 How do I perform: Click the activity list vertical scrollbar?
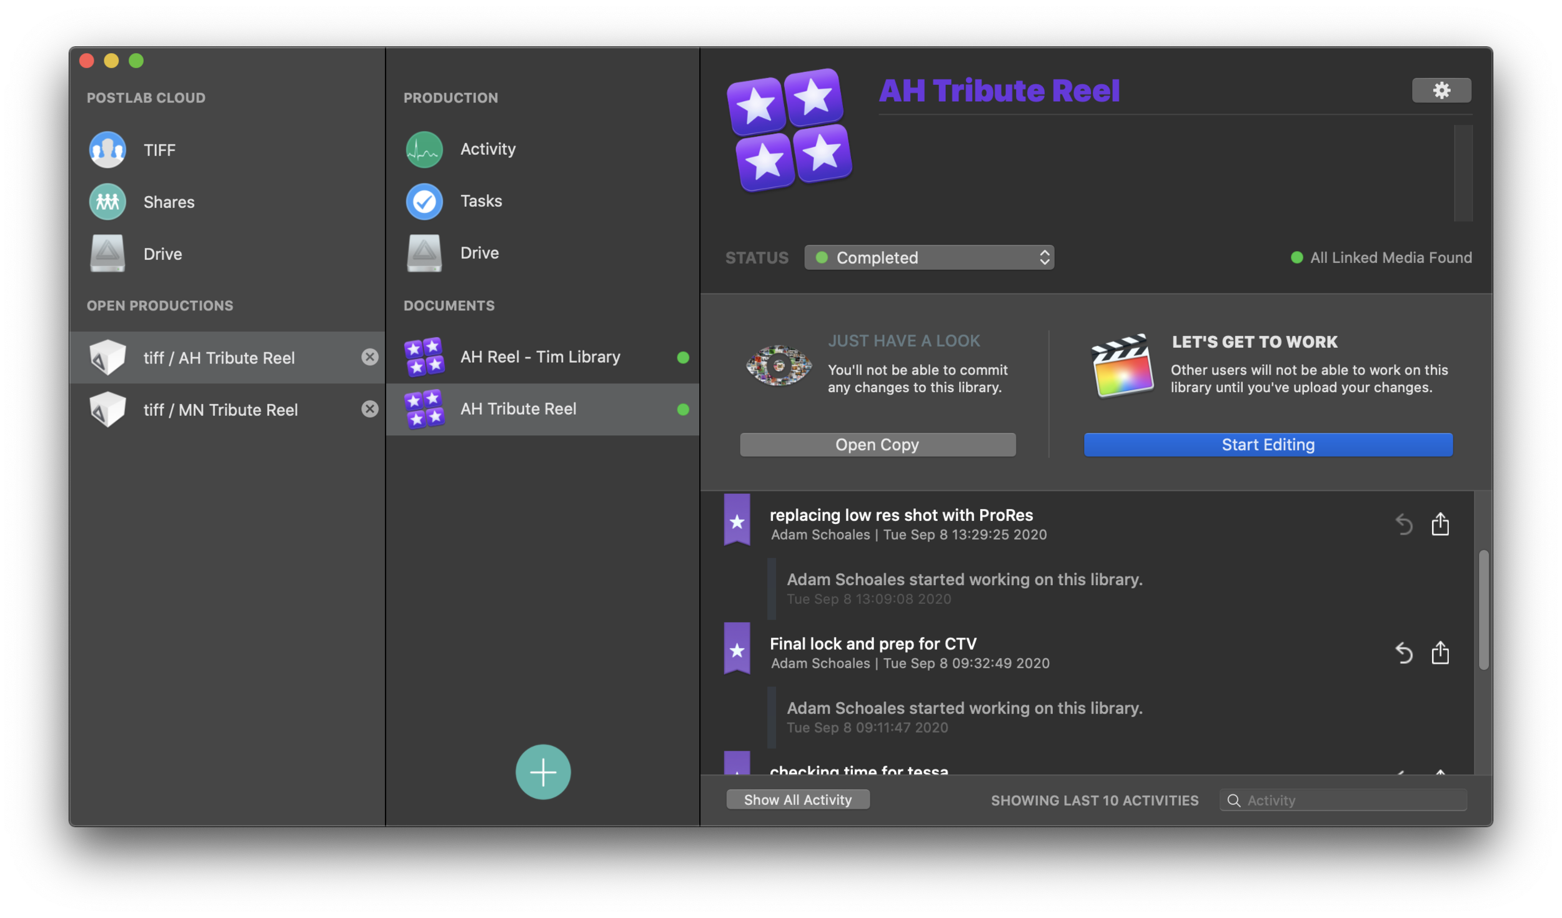click(x=1483, y=610)
